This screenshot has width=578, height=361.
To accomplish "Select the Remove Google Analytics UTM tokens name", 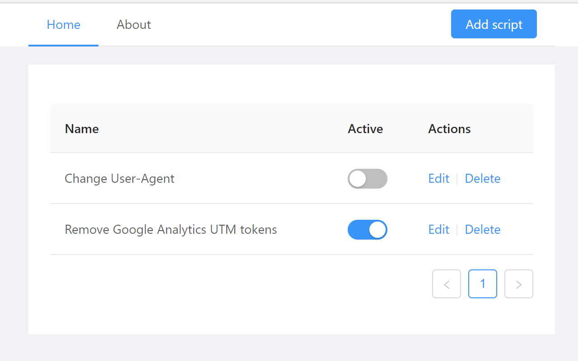I will (x=171, y=230).
